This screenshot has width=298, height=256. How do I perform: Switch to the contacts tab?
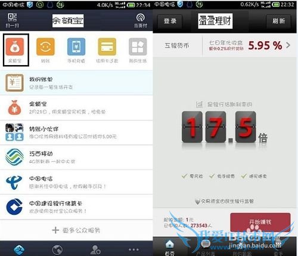point(95,250)
